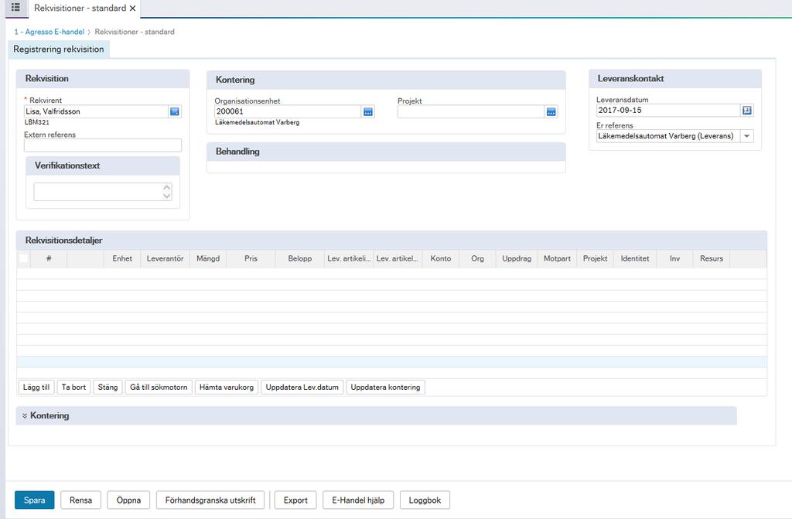The height and width of the screenshot is (519, 792).
Task: Sort by the Resurs column header
Action: (x=712, y=258)
